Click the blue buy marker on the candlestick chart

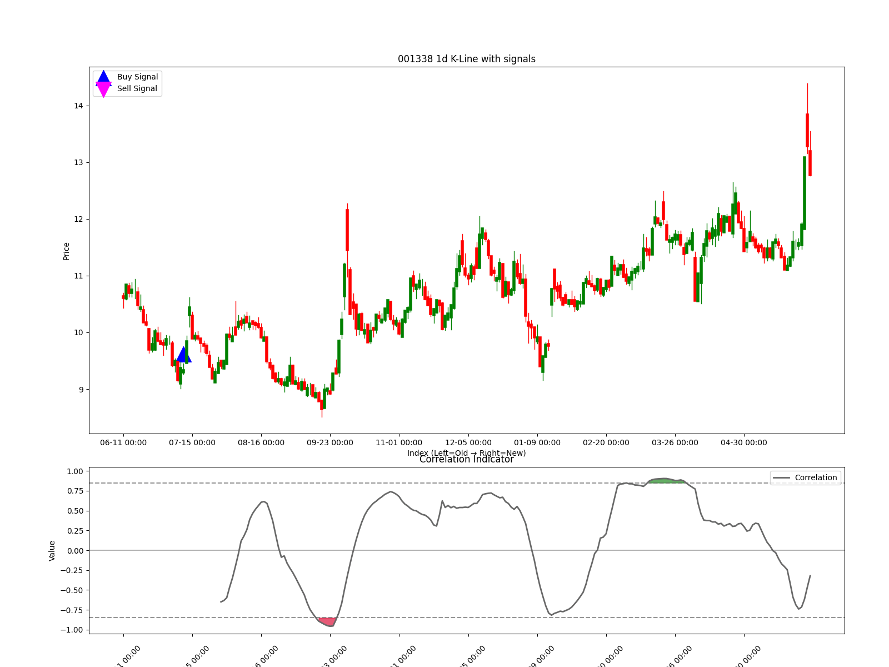click(x=184, y=355)
